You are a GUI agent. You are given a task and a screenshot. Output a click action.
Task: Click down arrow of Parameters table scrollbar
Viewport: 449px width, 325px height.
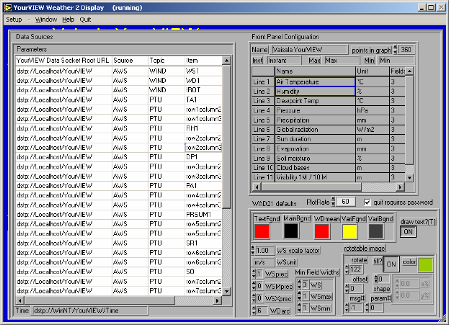pos(226,291)
